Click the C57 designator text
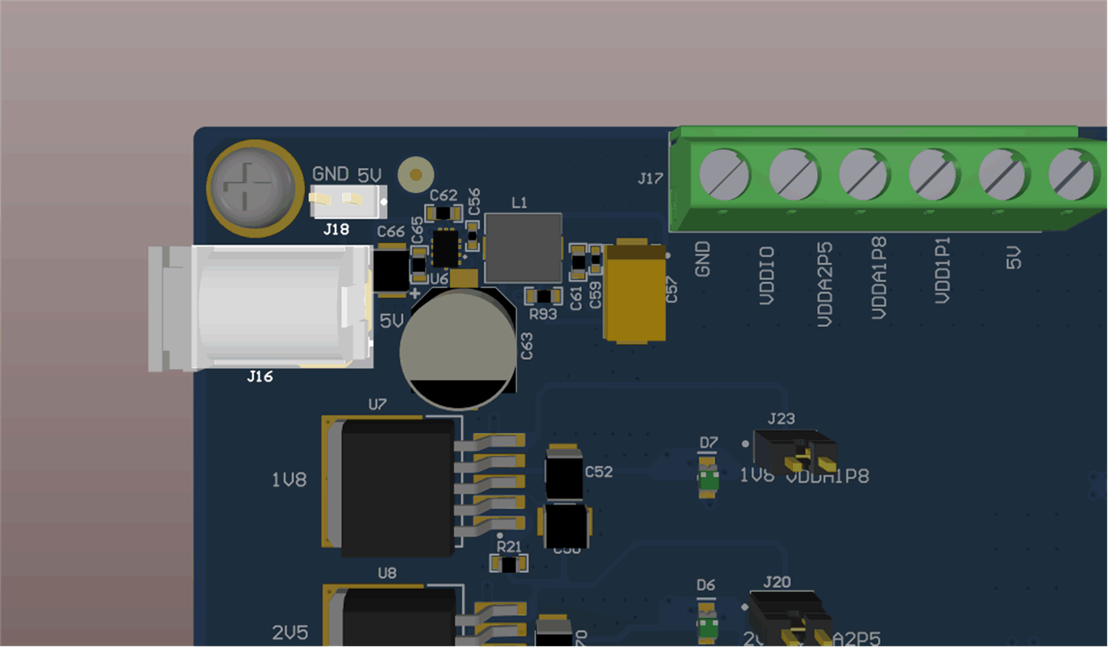 click(671, 290)
